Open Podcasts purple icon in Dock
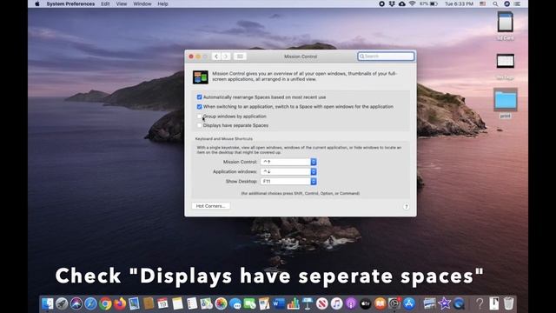Viewport: 556px width, 313px height. [x=351, y=303]
